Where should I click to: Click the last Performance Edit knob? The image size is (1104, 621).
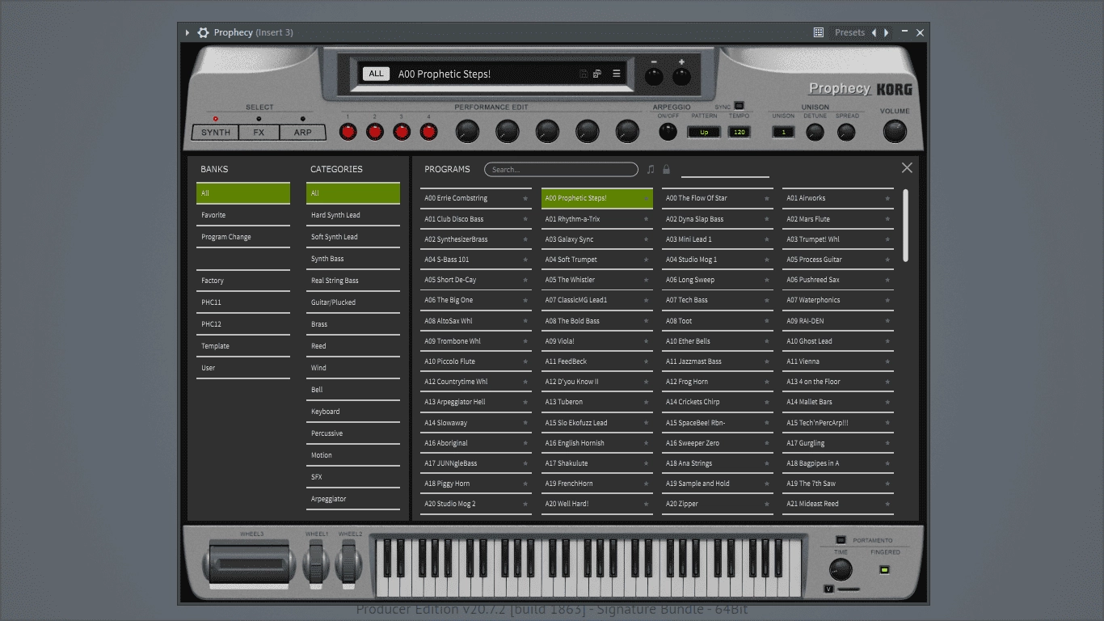point(627,131)
